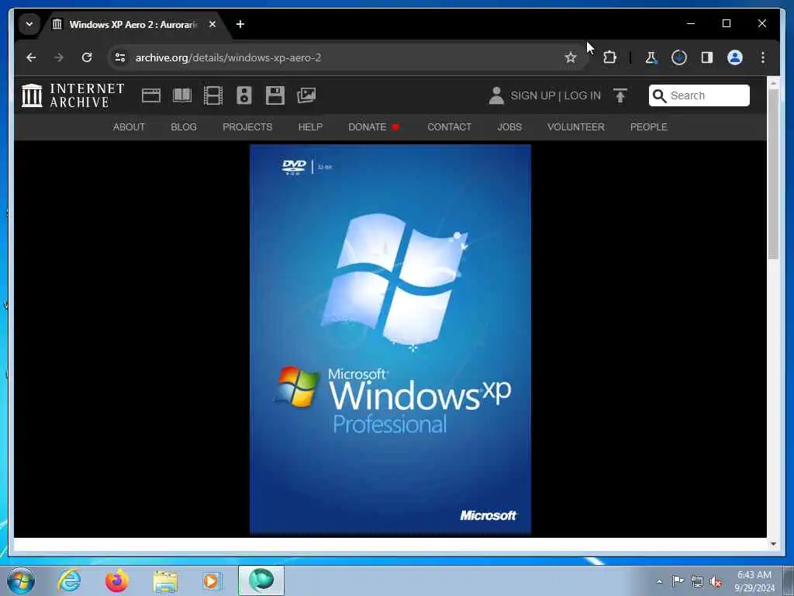The image size is (794, 596).
Task: Show hidden system tray icons
Action: coord(659,582)
